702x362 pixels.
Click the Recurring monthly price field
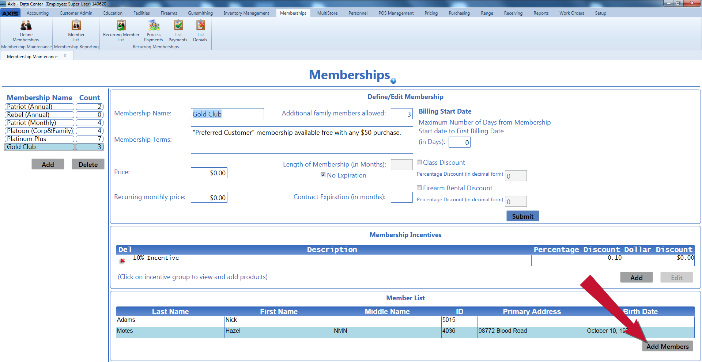209,197
